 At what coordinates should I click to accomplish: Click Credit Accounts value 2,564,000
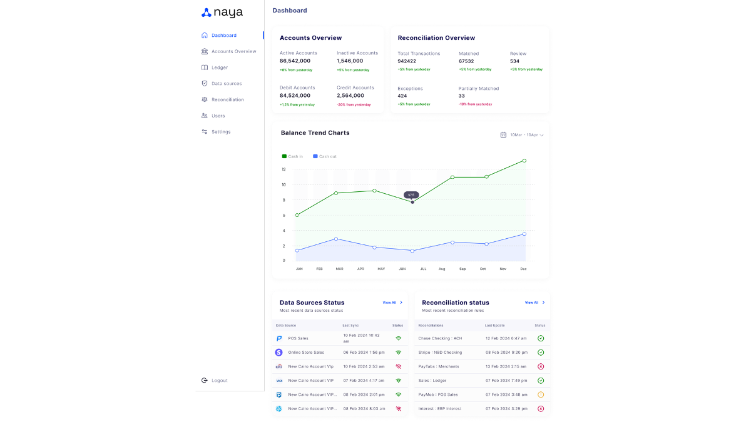click(350, 96)
